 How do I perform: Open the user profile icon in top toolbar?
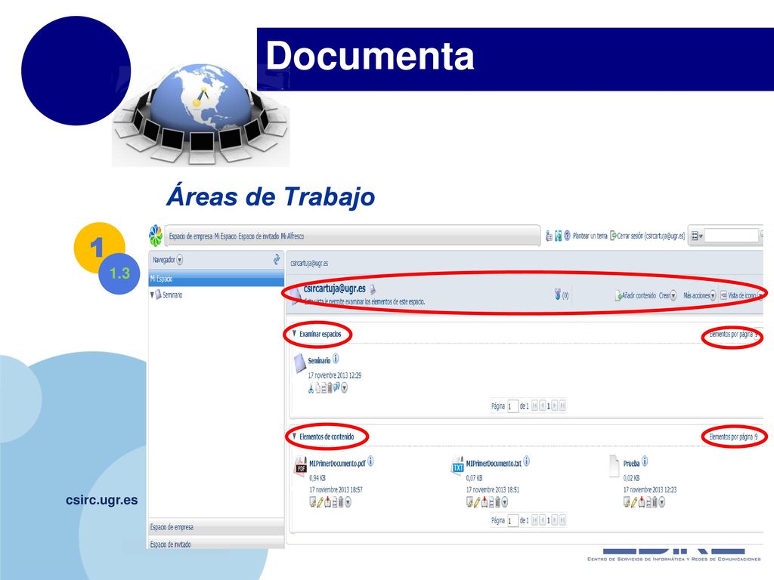pos(549,236)
